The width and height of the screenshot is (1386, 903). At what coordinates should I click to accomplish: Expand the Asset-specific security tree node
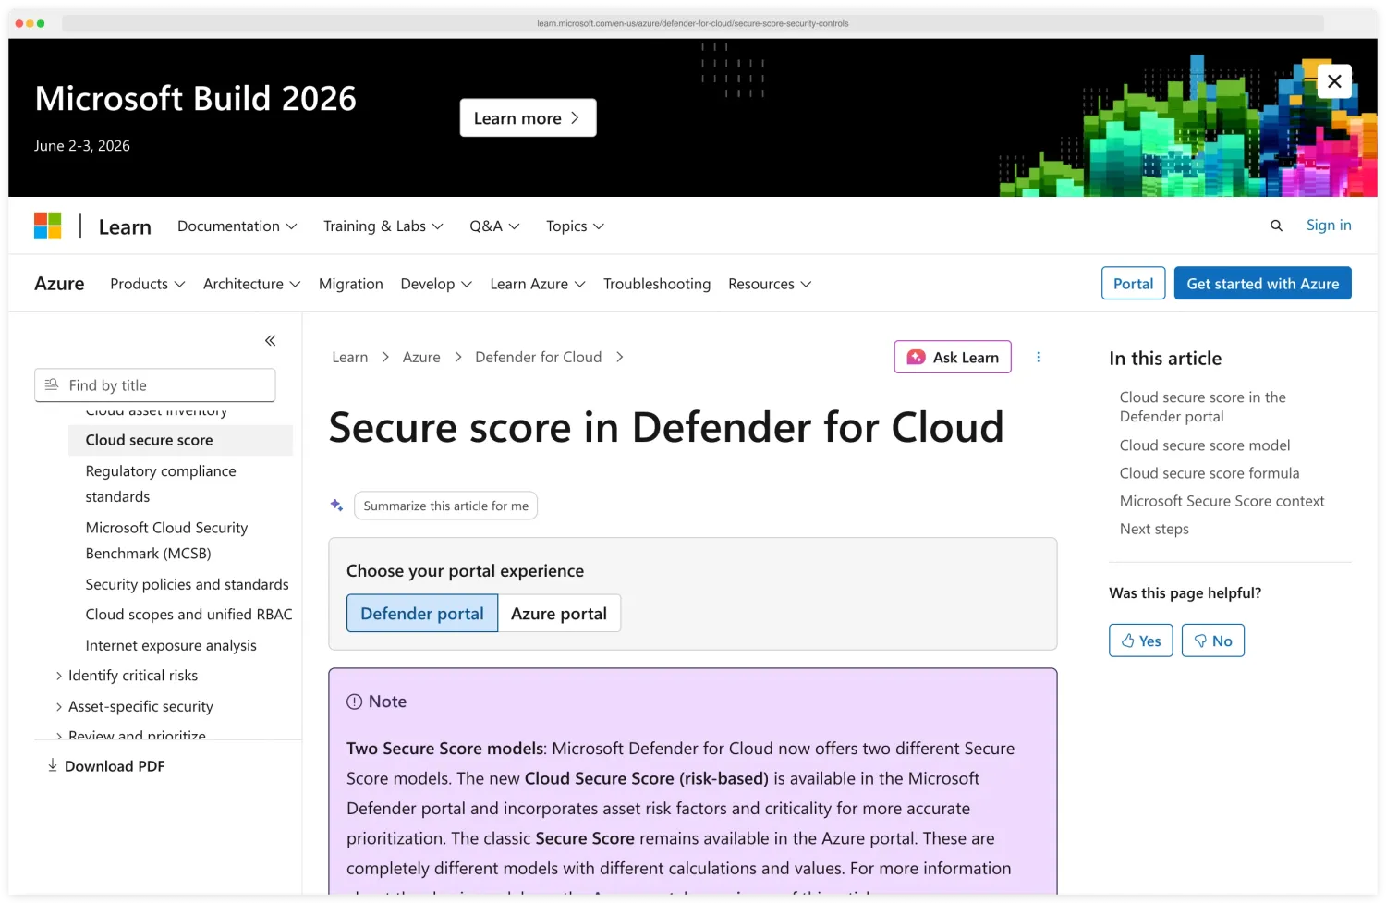pos(59,707)
